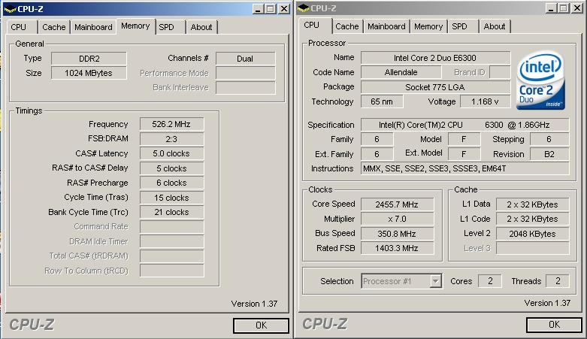This screenshot has height=339, width=587.
Task: Click Technology value 65 nm
Action: point(382,101)
